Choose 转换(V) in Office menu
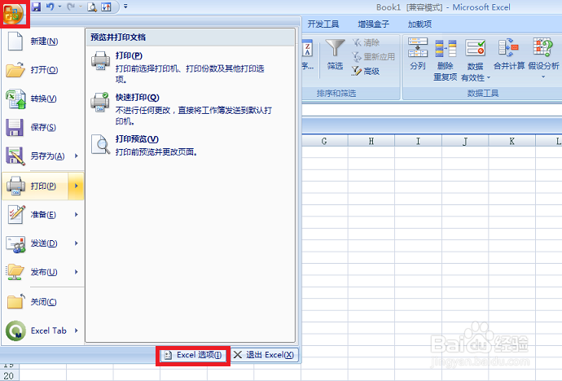Viewport: 562px width, 381px height. click(43, 99)
